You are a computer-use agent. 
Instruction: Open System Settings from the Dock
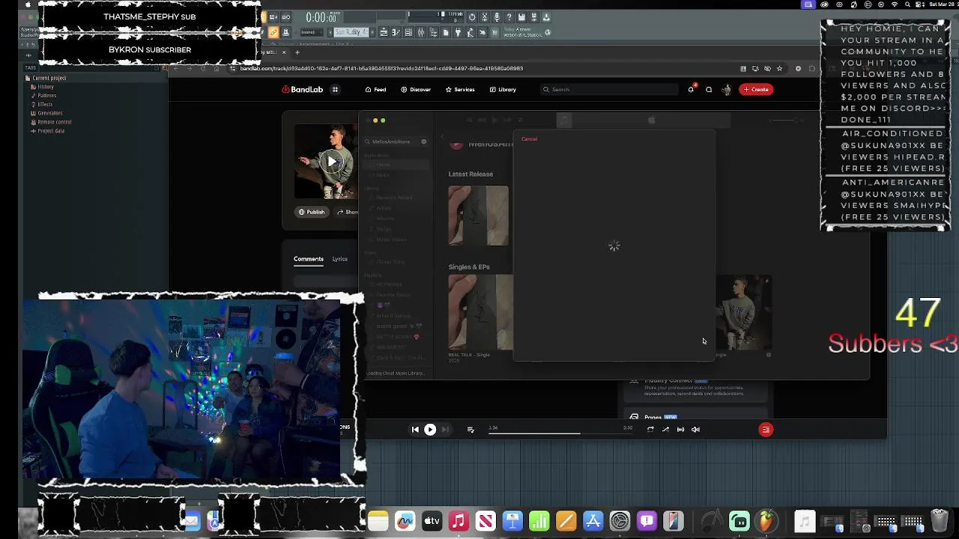click(620, 521)
